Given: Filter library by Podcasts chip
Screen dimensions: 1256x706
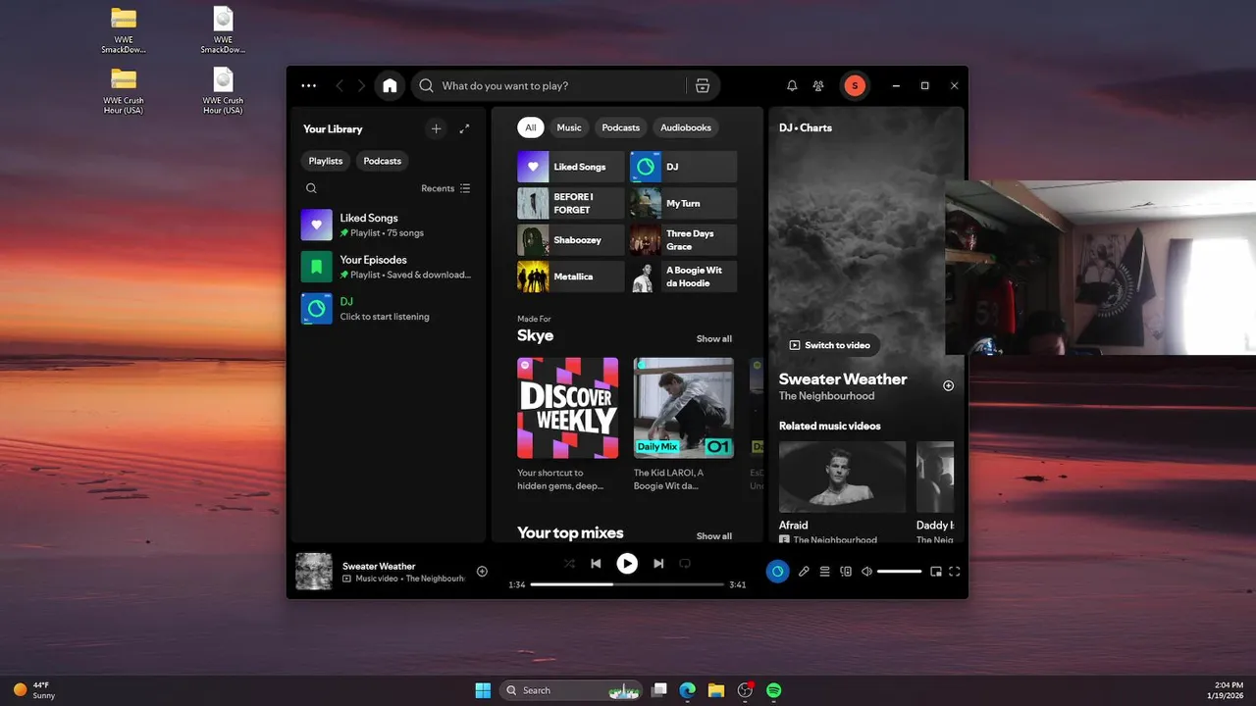Looking at the screenshot, I should click(x=383, y=161).
